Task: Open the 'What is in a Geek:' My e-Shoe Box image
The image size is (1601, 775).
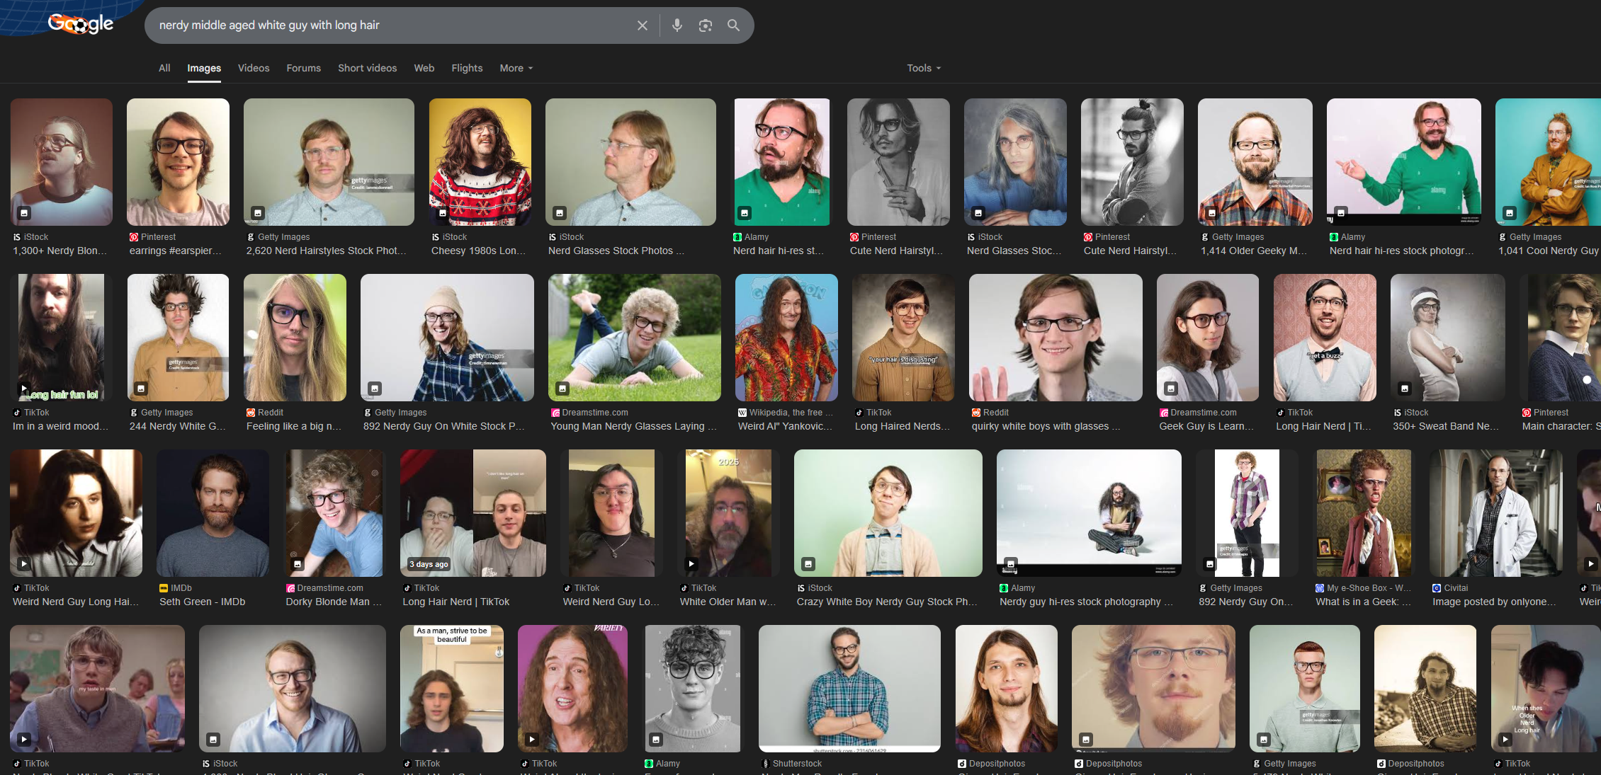Action: [1364, 513]
